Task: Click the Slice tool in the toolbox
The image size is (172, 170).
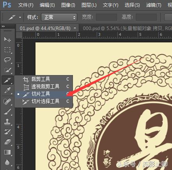Action: point(7,80)
